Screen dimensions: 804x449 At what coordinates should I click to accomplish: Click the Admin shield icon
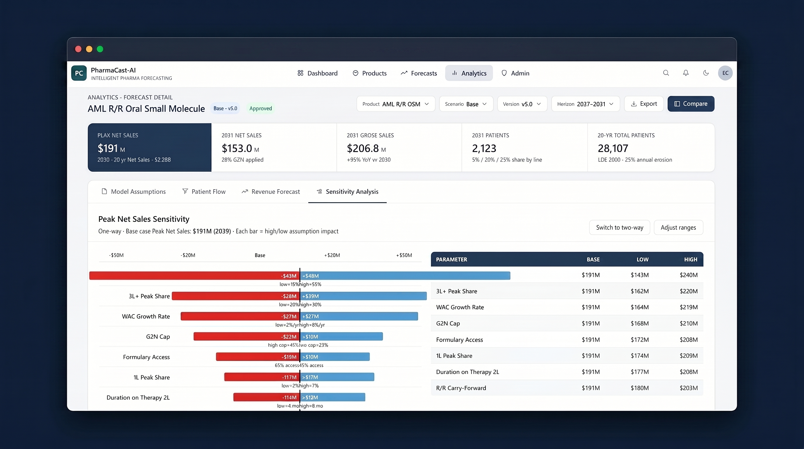click(x=504, y=73)
